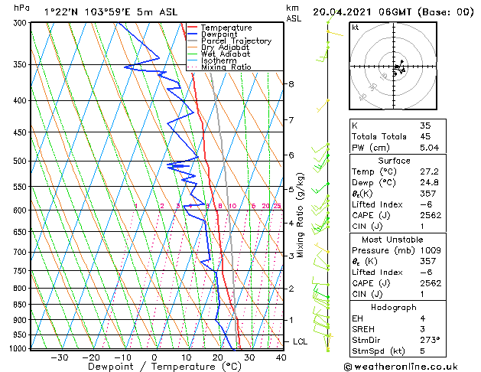Click the 40 temperature axis tick label
Screen dimensions: 481x372
(x=281, y=357)
